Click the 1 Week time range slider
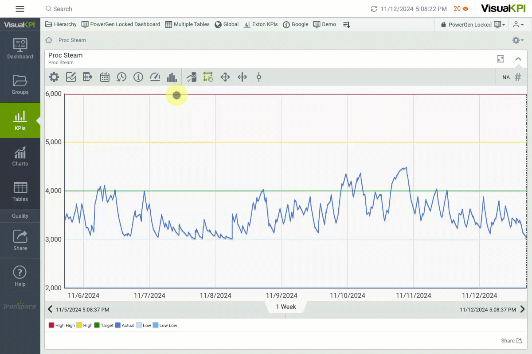 pyautogui.click(x=286, y=307)
